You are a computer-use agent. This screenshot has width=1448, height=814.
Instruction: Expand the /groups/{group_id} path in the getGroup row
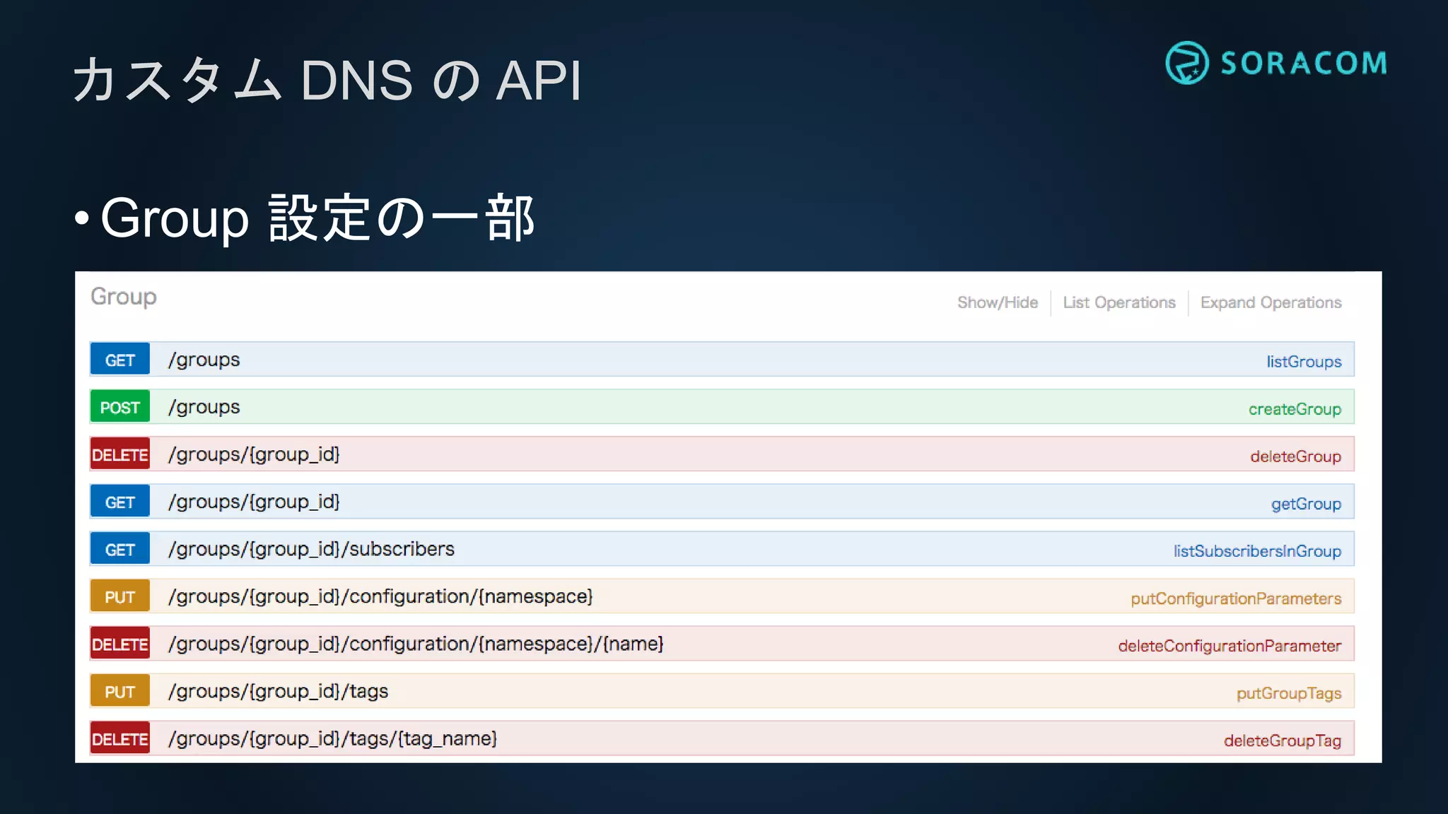254,502
